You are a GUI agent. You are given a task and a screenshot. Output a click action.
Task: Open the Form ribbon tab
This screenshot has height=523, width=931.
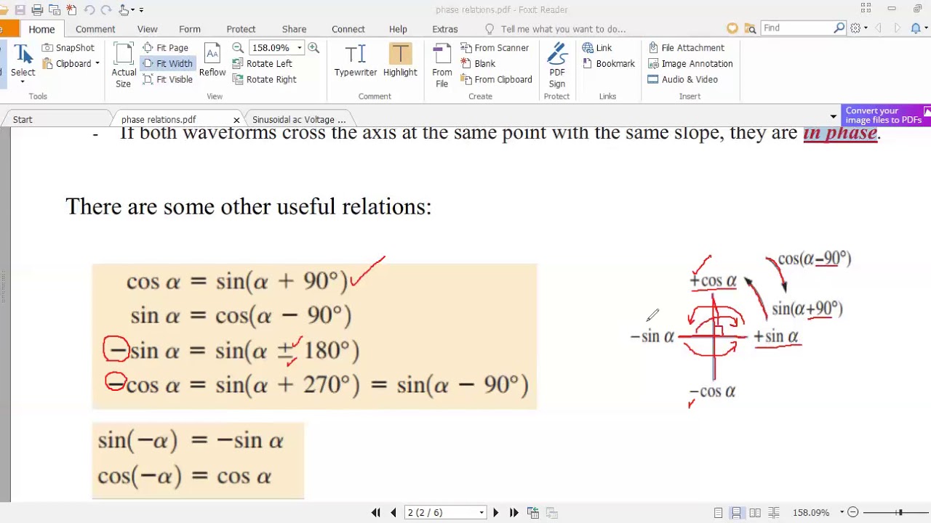click(x=190, y=29)
